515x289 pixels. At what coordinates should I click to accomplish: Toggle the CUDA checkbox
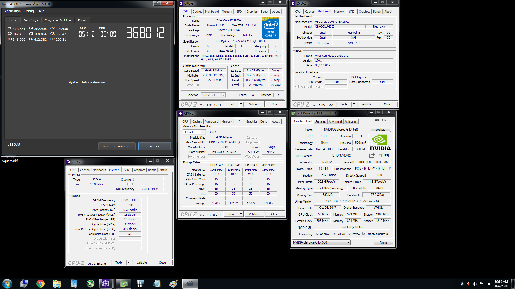[x=334, y=234]
